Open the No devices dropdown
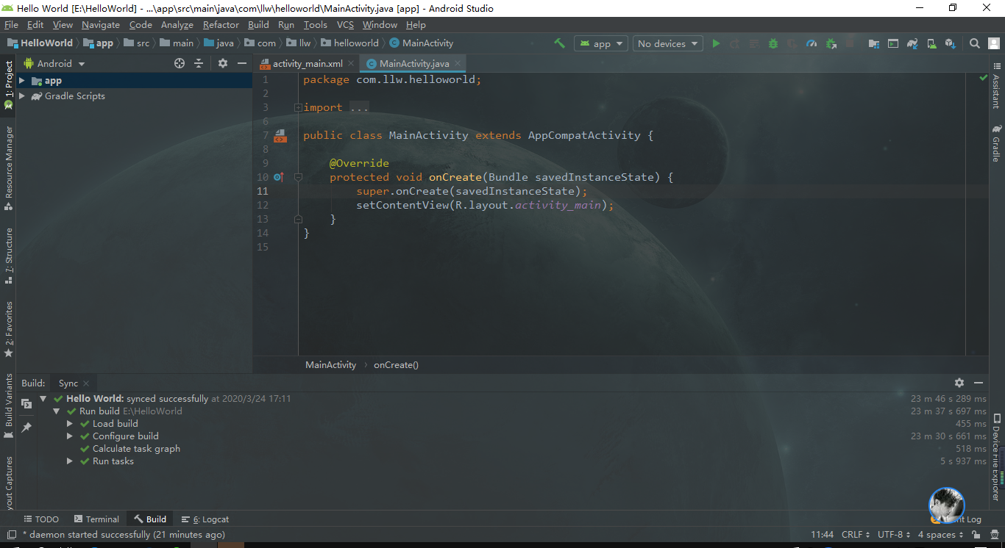Screen dimensions: 1005x548 click(668, 43)
